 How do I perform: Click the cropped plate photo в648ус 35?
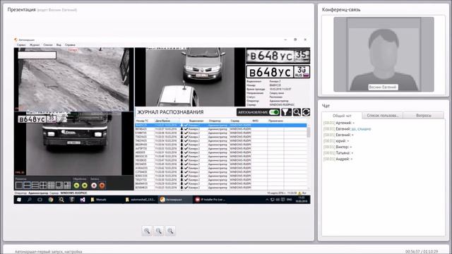point(278,56)
